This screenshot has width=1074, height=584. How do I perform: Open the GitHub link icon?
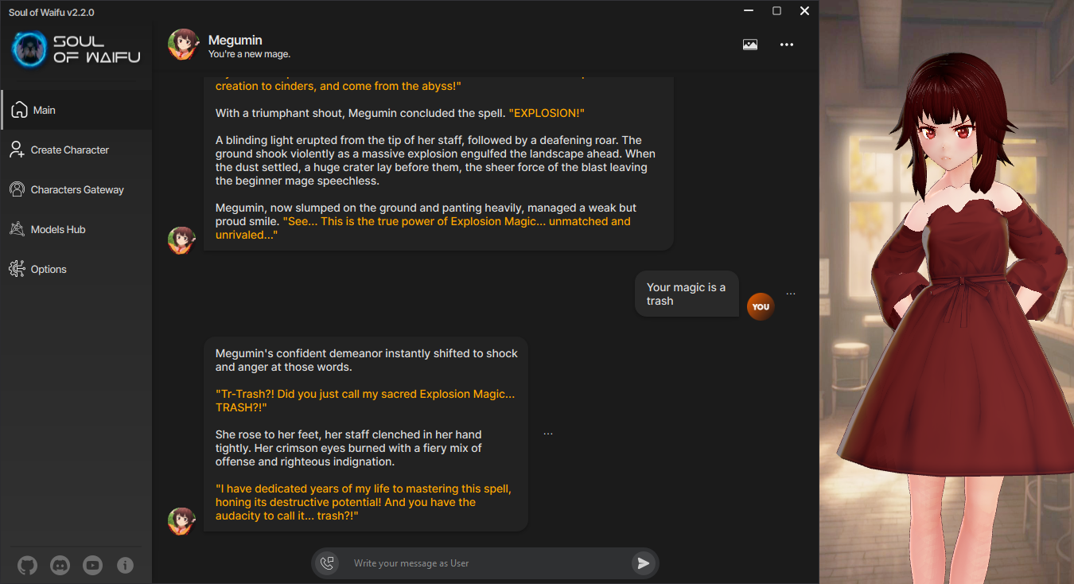point(27,566)
